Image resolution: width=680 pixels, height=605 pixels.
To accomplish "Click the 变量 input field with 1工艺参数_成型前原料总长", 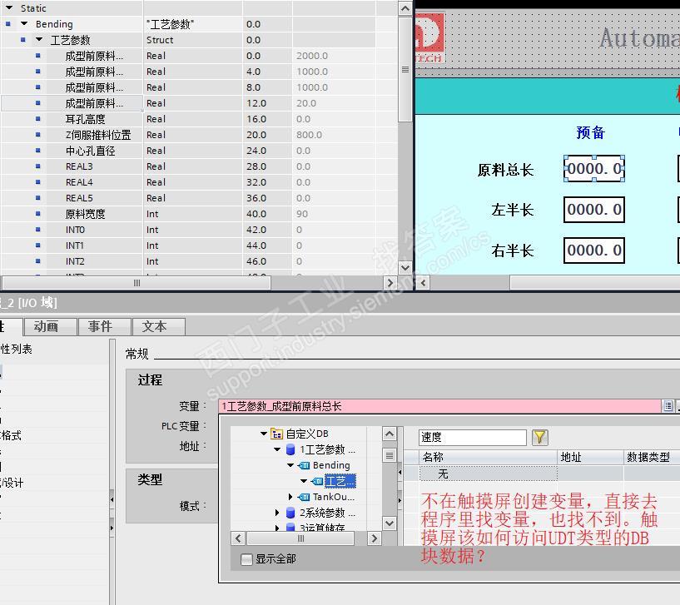I will click(439, 406).
